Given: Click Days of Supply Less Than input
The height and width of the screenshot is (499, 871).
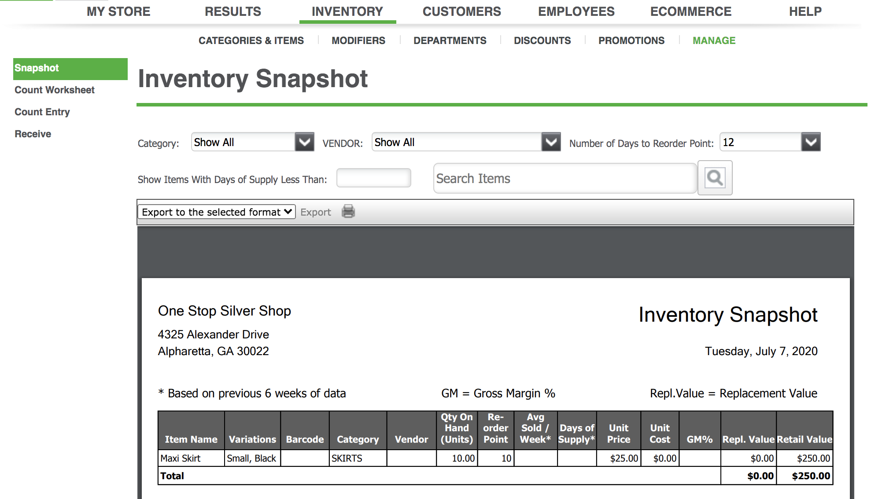Looking at the screenshot, I should (374, 178).
